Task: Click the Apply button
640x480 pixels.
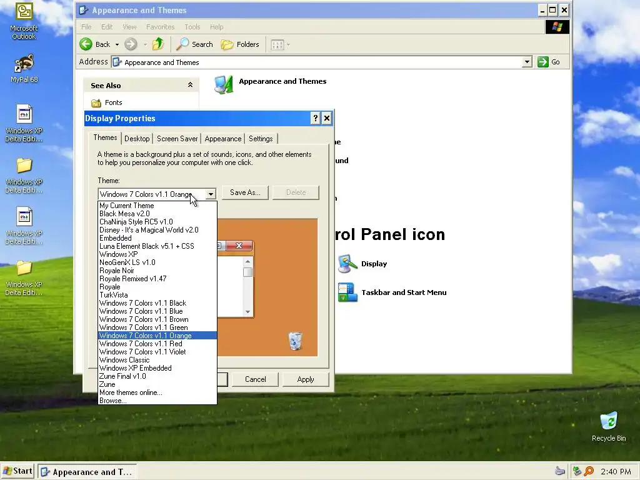Action: coord(306,379)
